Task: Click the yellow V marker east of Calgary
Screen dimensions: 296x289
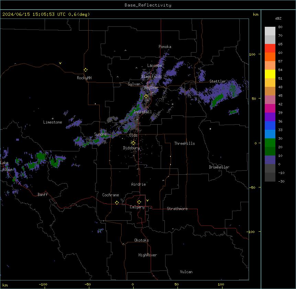Action: [x=147, y=200]
